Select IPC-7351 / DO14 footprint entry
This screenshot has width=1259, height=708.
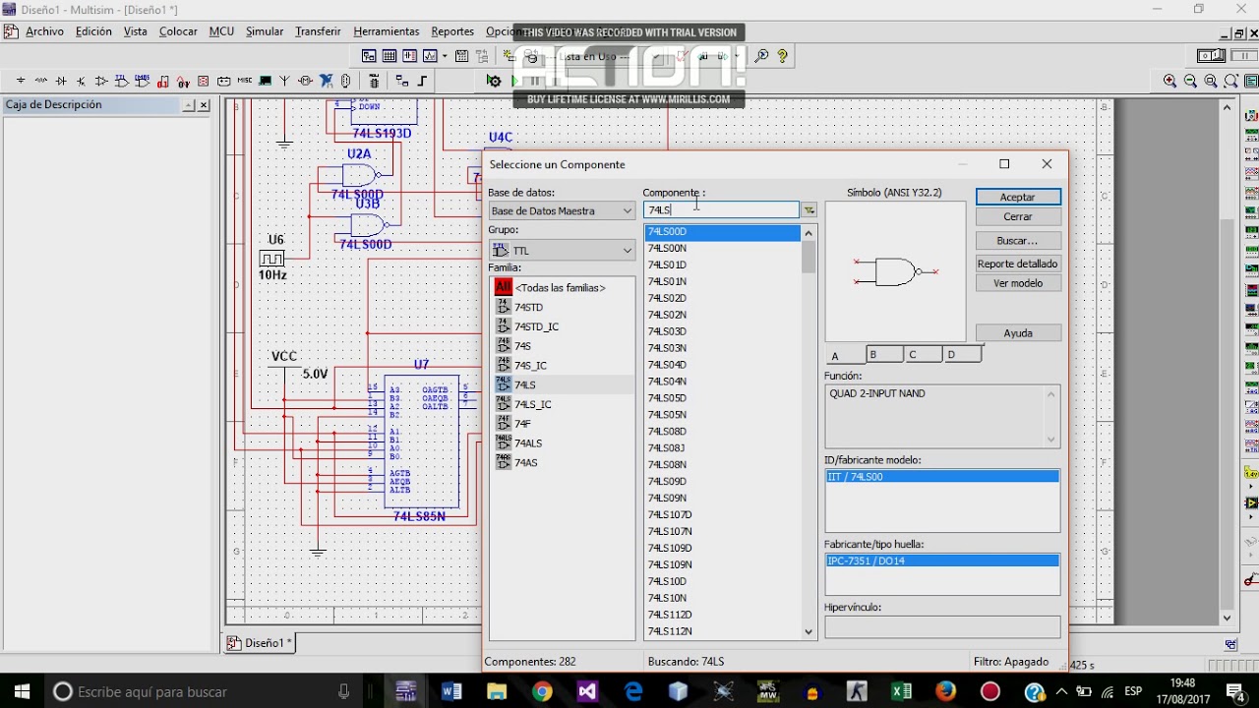pyautogui.click(x=942, y=560)
